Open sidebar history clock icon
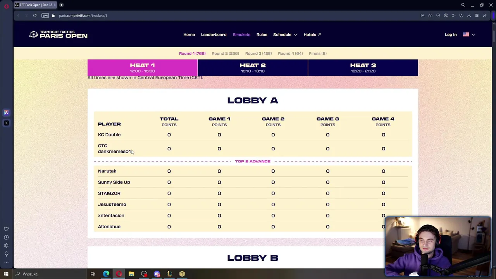Screen dimensions: 496x279 pyautogui.click(x=6, y=237)
